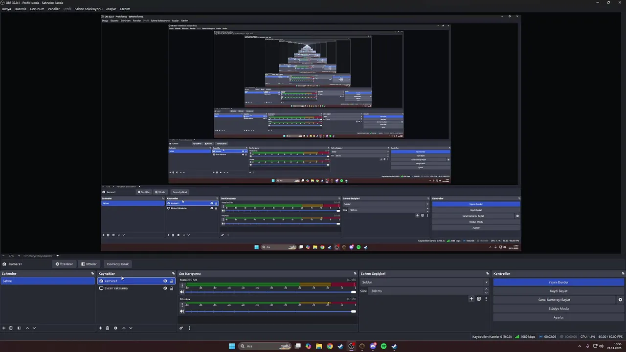Open the scene filters icon in the Sahneler toolbar

click(x=19, y=328)
